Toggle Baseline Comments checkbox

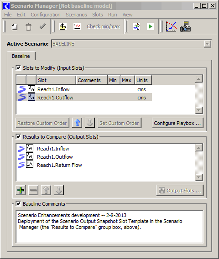tap(18, 204)
